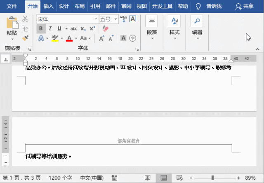The width and height of the screenshot is (264, 183).
Task: Switch to 设计 tab
Action: point(64,6)
